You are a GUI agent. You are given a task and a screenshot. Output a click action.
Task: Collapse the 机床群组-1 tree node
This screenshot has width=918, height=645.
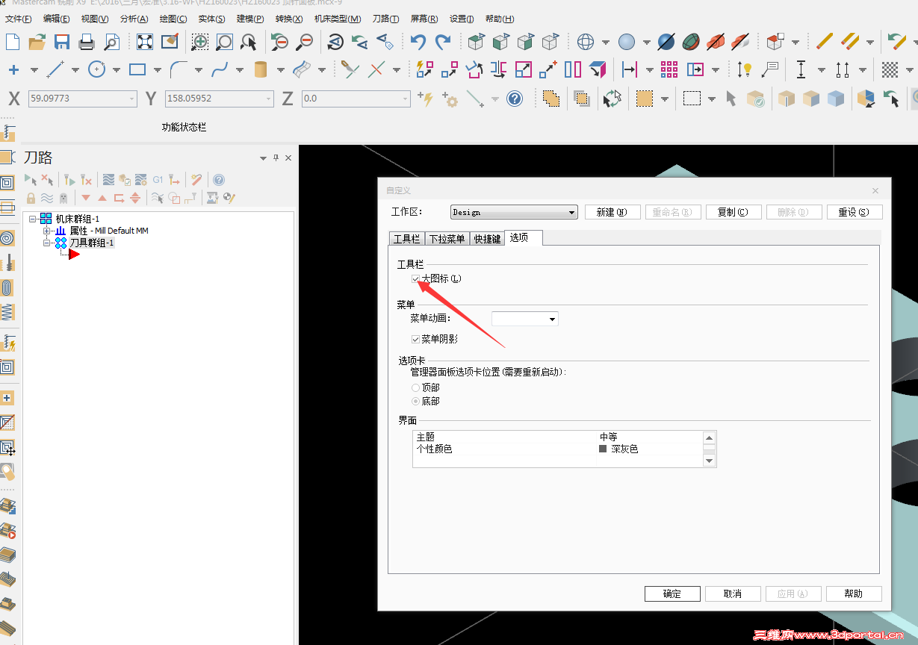click(x=33, y=219)
